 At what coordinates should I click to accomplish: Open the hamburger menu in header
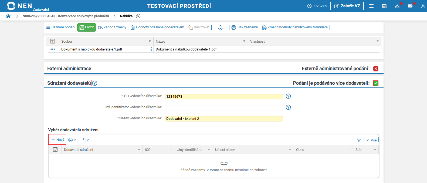tap(371, 6)
